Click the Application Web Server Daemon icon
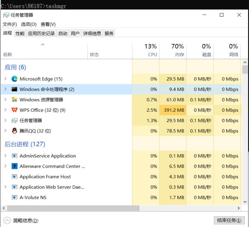The image size is (249, 227). click(15, 187)
